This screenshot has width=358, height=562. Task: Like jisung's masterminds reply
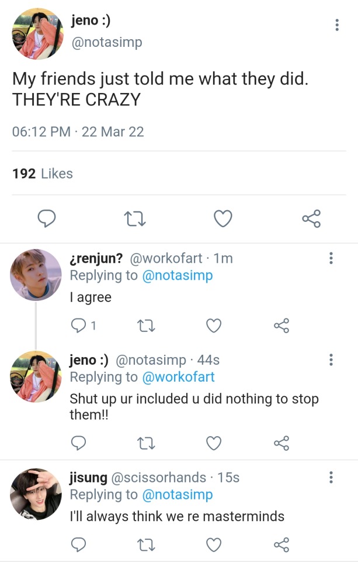214,545
